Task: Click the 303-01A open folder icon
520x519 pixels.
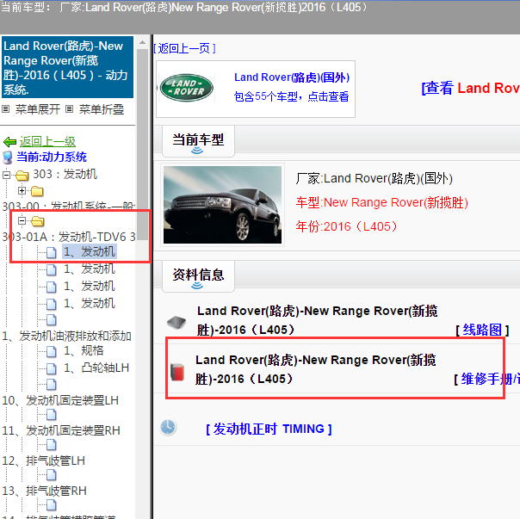Action: [38, 221]
